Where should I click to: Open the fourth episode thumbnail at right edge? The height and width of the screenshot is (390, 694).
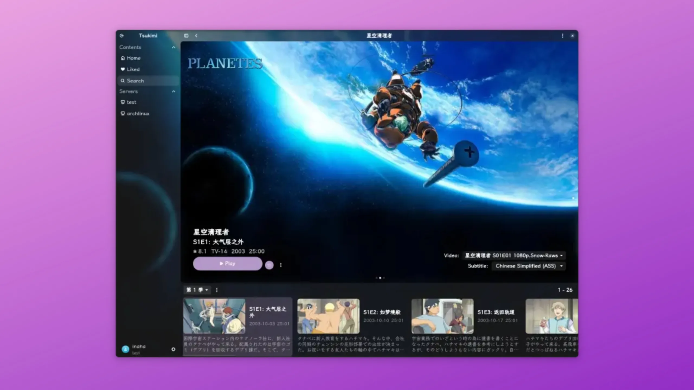pos(552,316)
